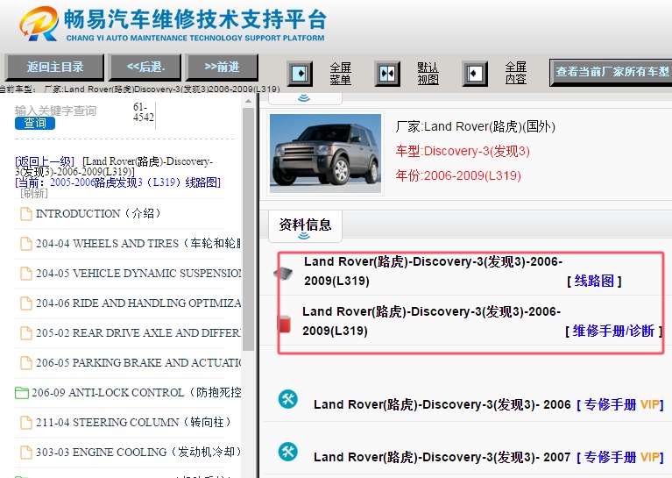Click the sidebar scroll up arrow
The height and width of the screenshot is (478, 672).
(x=248, y=101)
